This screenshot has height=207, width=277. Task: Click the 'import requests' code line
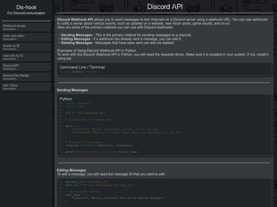tap(78, 103)
